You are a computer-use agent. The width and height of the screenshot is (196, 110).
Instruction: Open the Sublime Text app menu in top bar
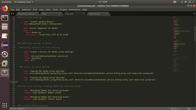click(x=24, y=2)
